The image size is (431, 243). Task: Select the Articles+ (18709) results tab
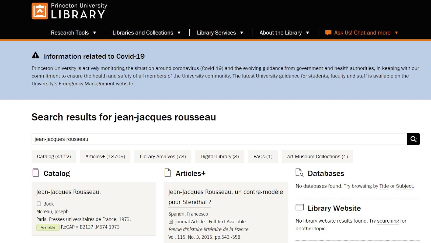coord(105,156)
